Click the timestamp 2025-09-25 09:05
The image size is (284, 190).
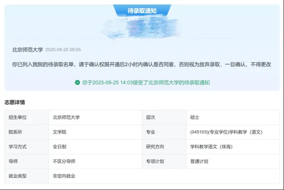point(63,49)
